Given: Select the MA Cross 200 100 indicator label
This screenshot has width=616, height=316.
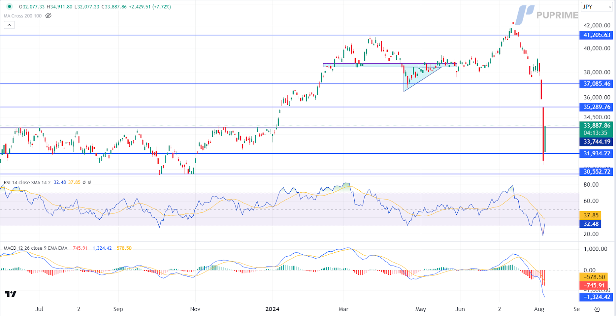Looking at the screenshot, I should click(x=23, y=16).
